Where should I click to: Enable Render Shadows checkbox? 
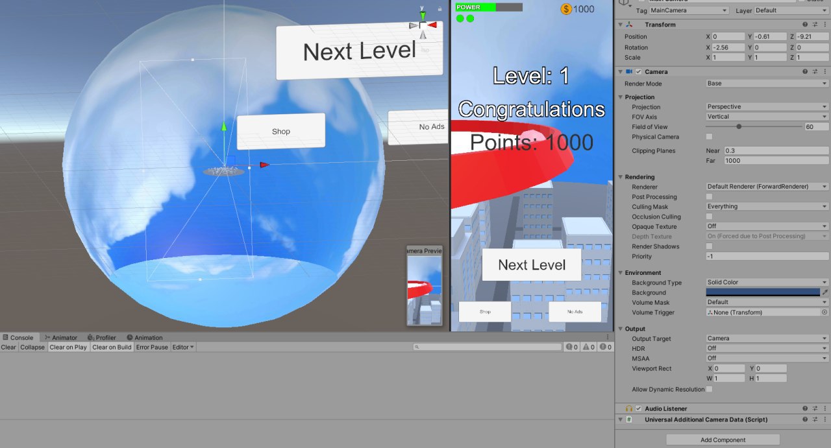pyautogui.click(x=709, y=246)
